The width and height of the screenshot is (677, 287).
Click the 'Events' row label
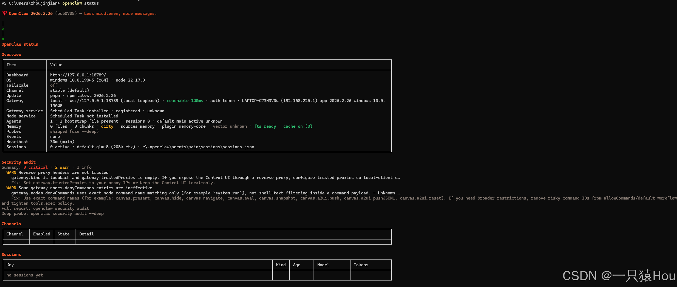coord(14,137)
